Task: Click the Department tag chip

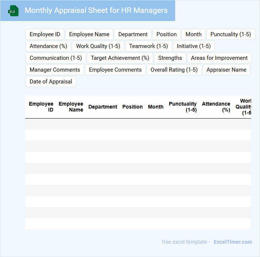Action: (133, 34)
